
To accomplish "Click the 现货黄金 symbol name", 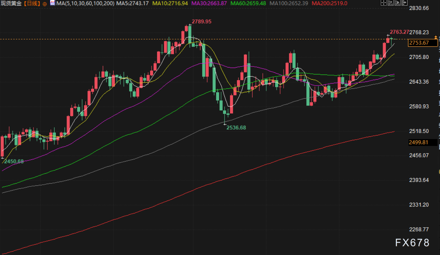I will point(11,4).
